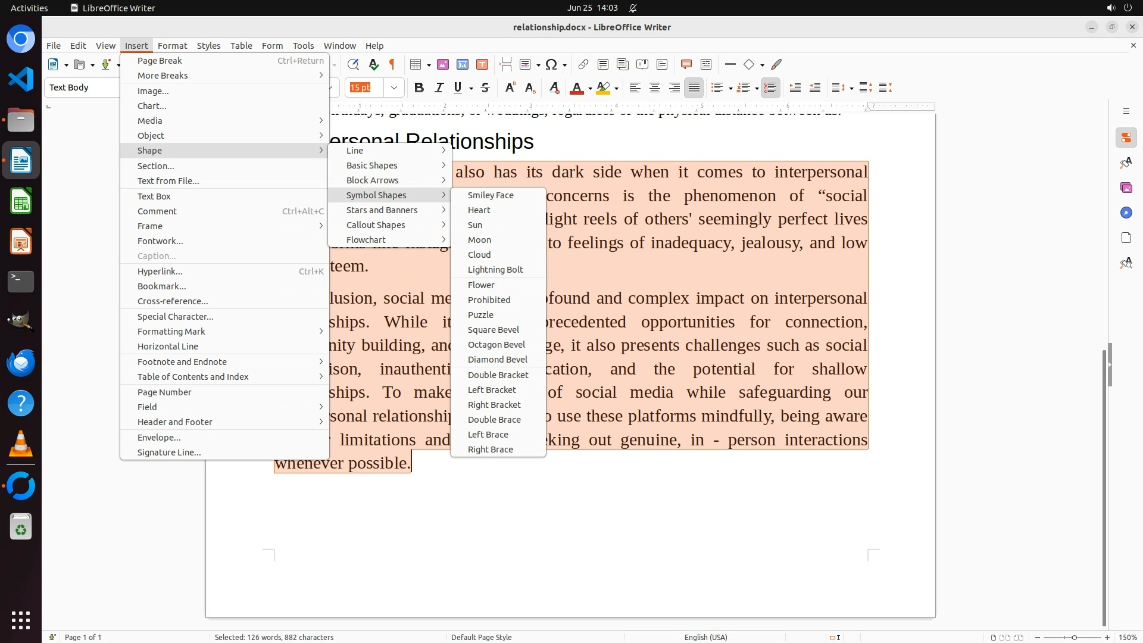
Task: Open Thunderbird from the Ubuntu dock
Action: (x=21, y=363)
